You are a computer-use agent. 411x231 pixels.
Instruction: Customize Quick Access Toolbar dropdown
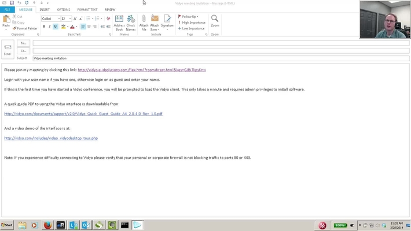point(47,3)
